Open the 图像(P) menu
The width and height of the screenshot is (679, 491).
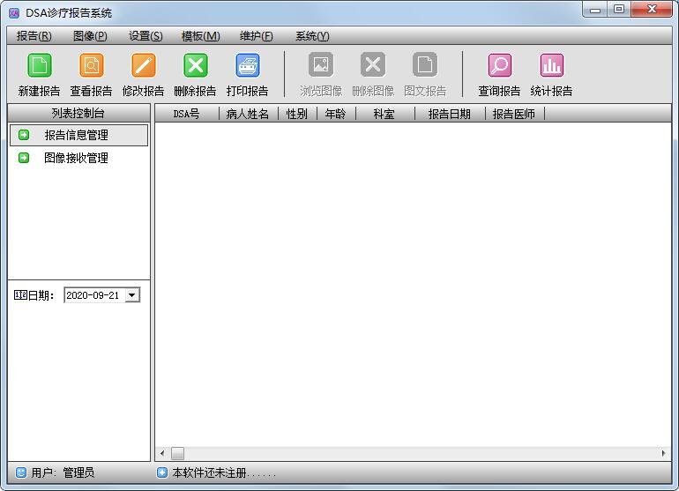90,36
